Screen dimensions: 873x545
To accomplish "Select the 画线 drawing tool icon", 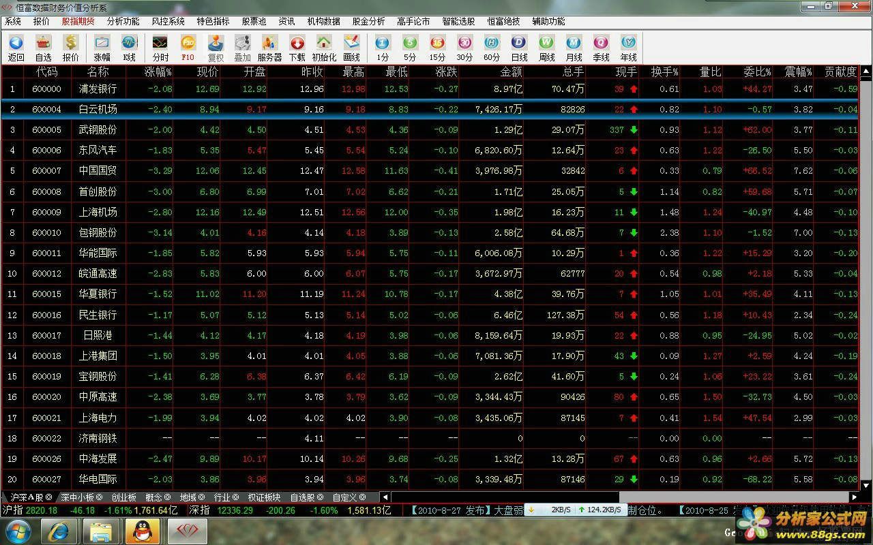I will 351,47.
